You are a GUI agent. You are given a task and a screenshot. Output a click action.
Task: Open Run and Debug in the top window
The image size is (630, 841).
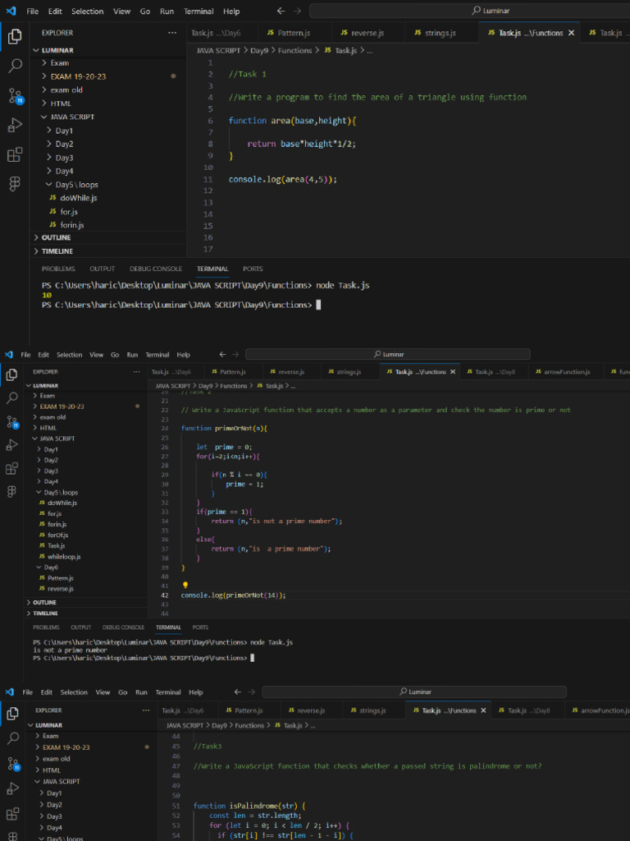click(x=15, y=125)
